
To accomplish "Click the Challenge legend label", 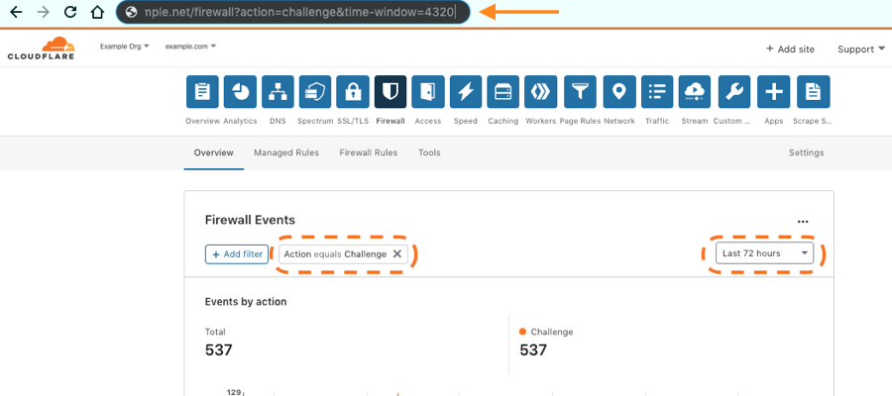I will (x=552, y=332).
